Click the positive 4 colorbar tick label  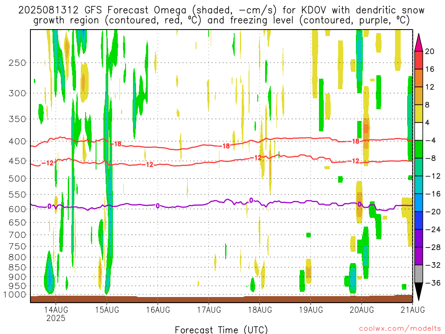click(428, 123)
